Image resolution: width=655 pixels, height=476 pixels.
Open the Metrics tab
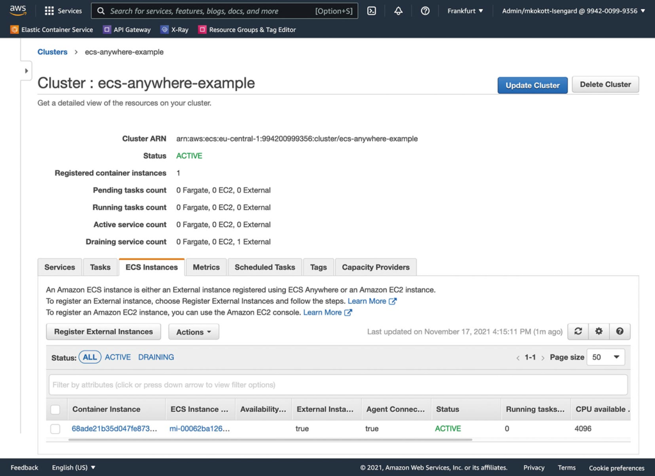(x=207, y=267)
